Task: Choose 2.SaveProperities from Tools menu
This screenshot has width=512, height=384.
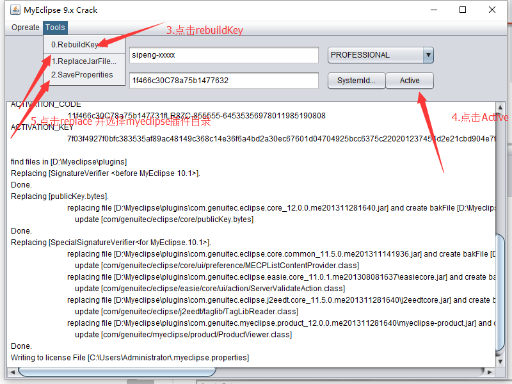Action: click(x=84, y=75)
